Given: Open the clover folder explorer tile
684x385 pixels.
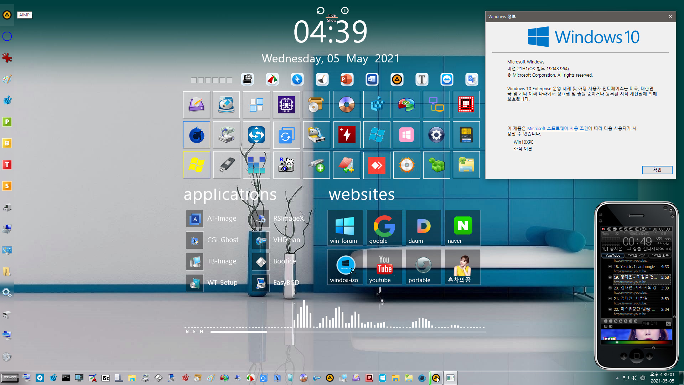Looking at the screenshot, I should [466, 165].
